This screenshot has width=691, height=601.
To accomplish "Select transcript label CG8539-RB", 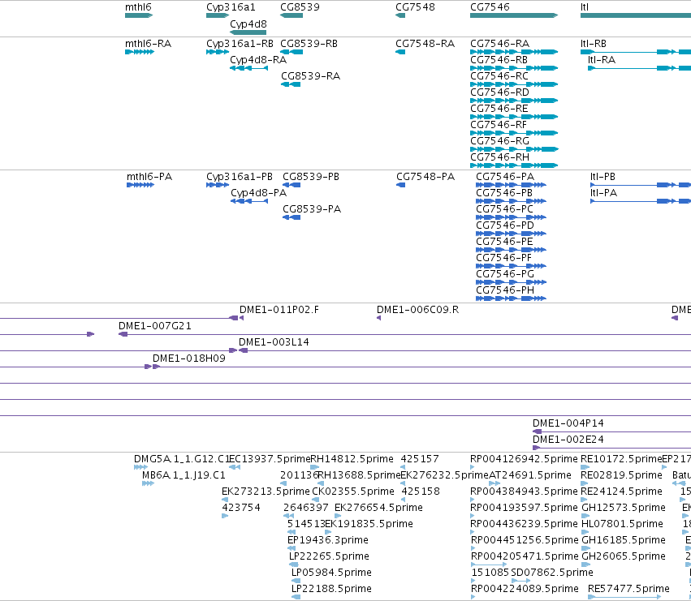I will [309, 44].
